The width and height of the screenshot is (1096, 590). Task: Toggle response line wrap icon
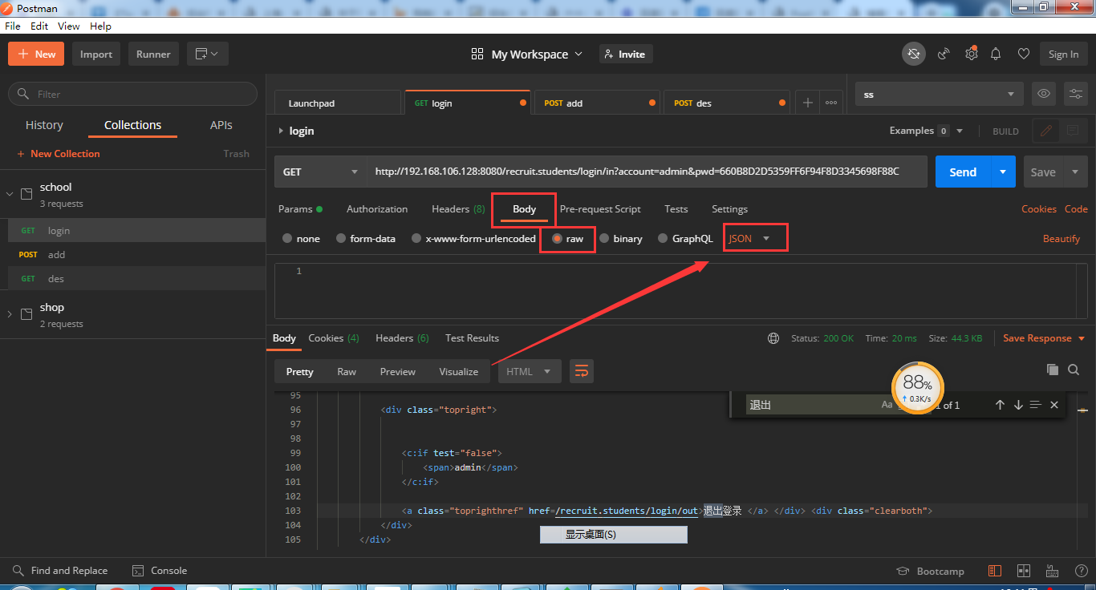582,371
